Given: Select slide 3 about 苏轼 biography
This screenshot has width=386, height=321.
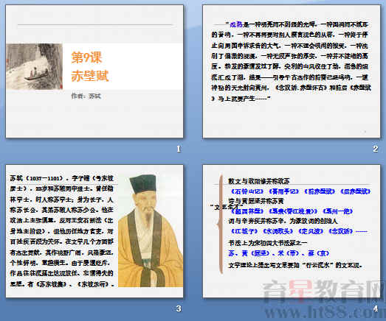Looking at the screenshot, I should [94, 231].
